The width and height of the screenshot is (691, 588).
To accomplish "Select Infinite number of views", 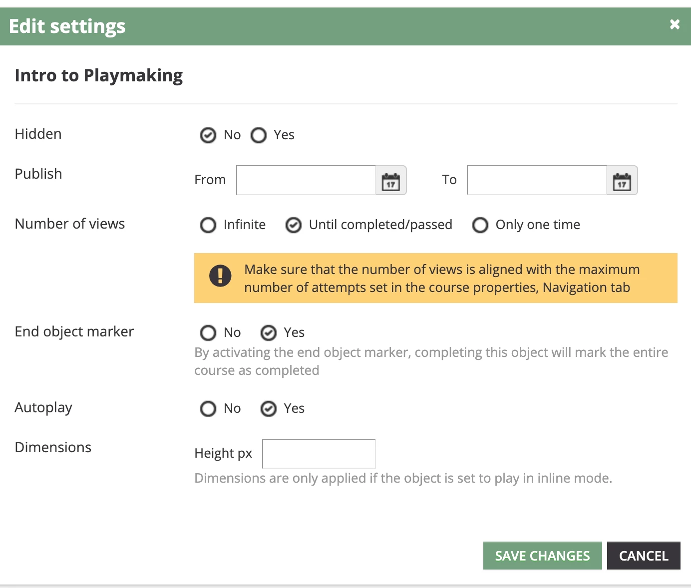I will coord(208,225).
